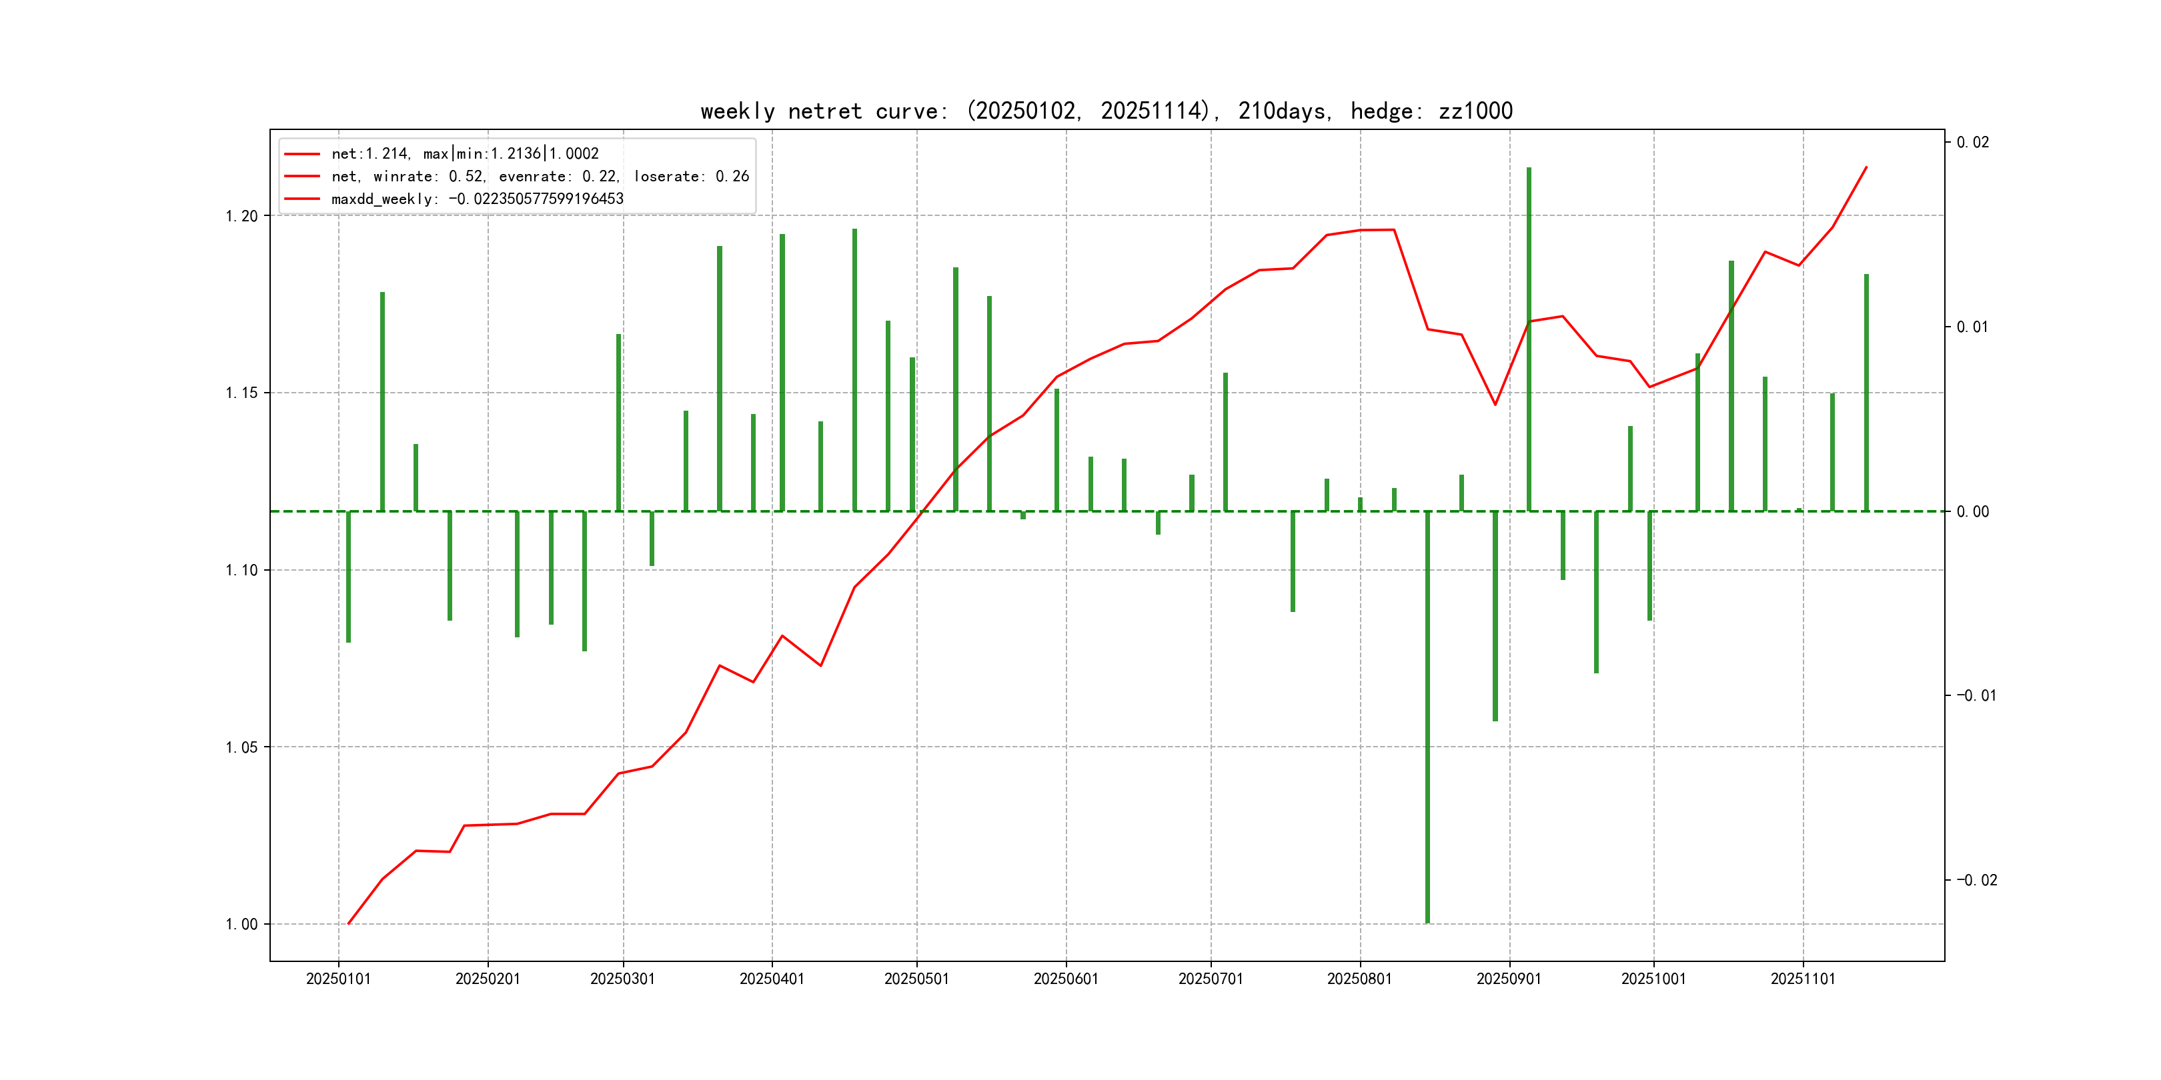The height and width of the screenshot is (1080, 2161).
Task: Click the 1.20 left axis label
Action: (241, 217)
